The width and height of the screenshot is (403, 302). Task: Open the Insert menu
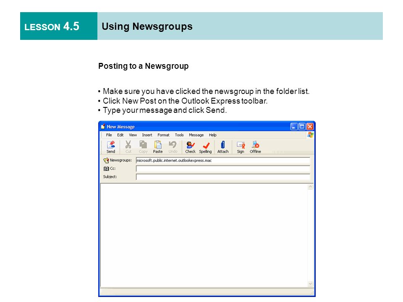pos(147,135)
